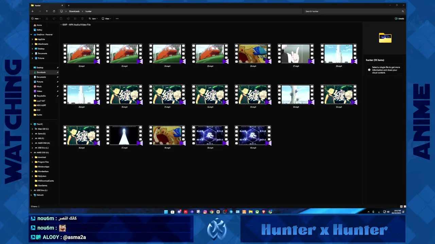Collapse the This PC tree node
Screen dimensions: 435x244
31,124
